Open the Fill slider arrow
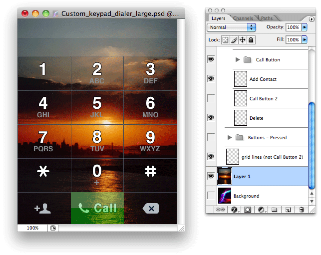The height and width of the screenshot is (255, 321). tap(305, 40)
